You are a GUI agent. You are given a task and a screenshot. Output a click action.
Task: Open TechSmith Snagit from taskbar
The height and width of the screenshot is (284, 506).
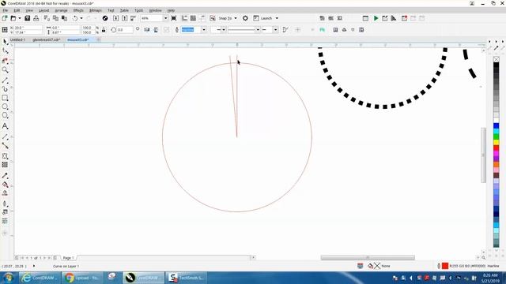[x=187, y=278]
